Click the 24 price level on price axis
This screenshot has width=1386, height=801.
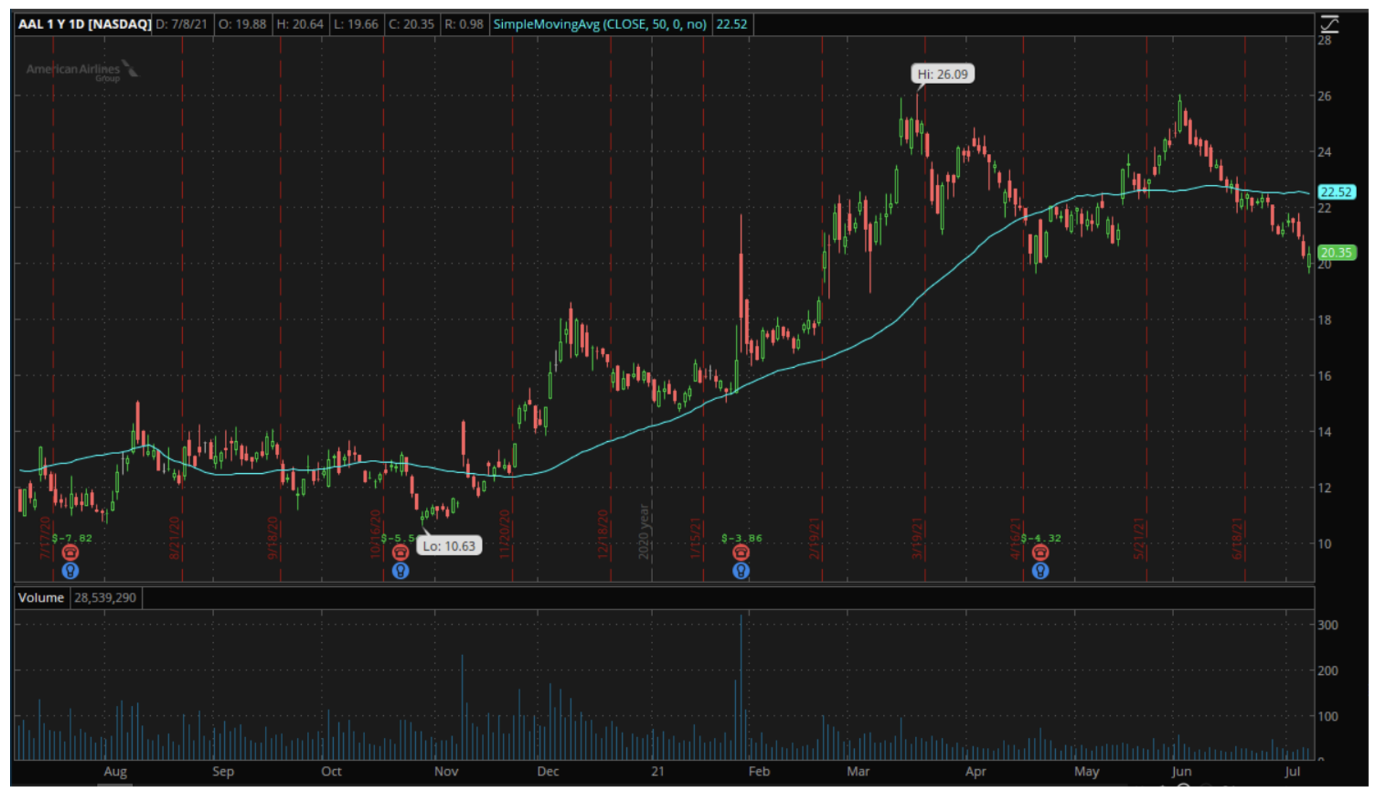pyautogui.click(x=1324, y=152)
